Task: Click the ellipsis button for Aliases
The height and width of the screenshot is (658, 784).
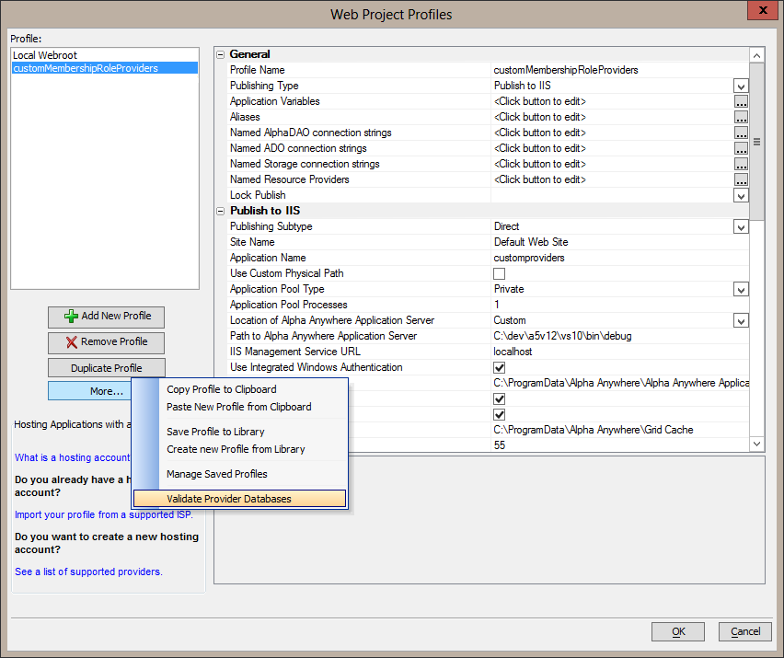Action: [x=741, y=117]
